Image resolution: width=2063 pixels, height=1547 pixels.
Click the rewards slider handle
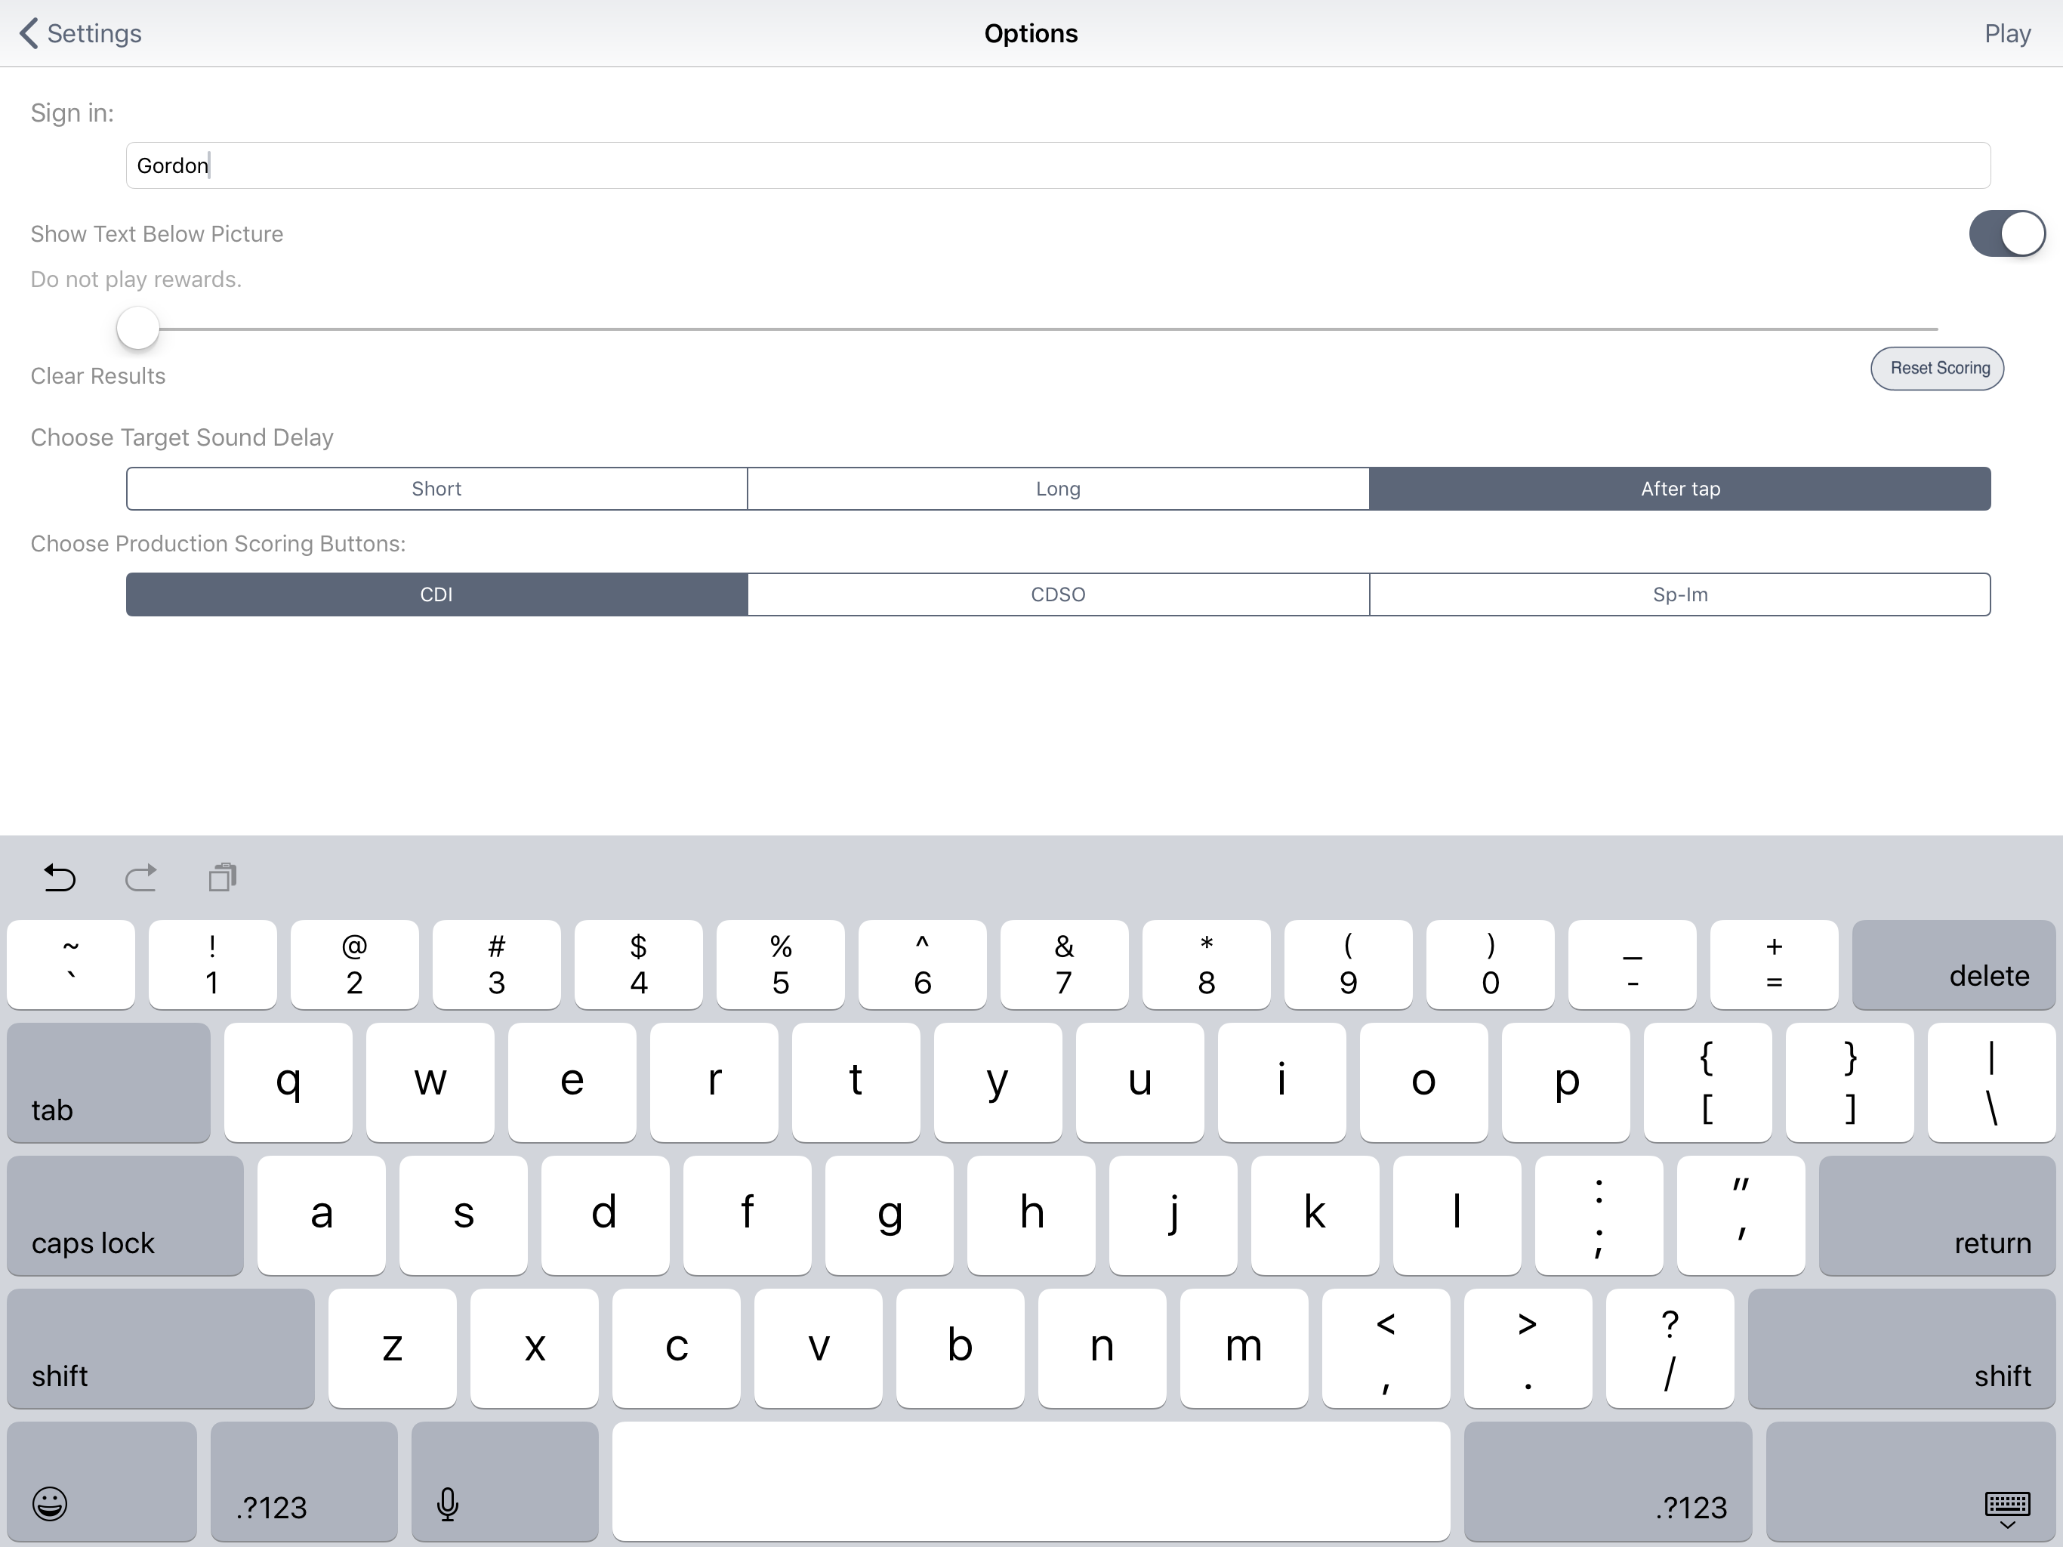(138, 329)
